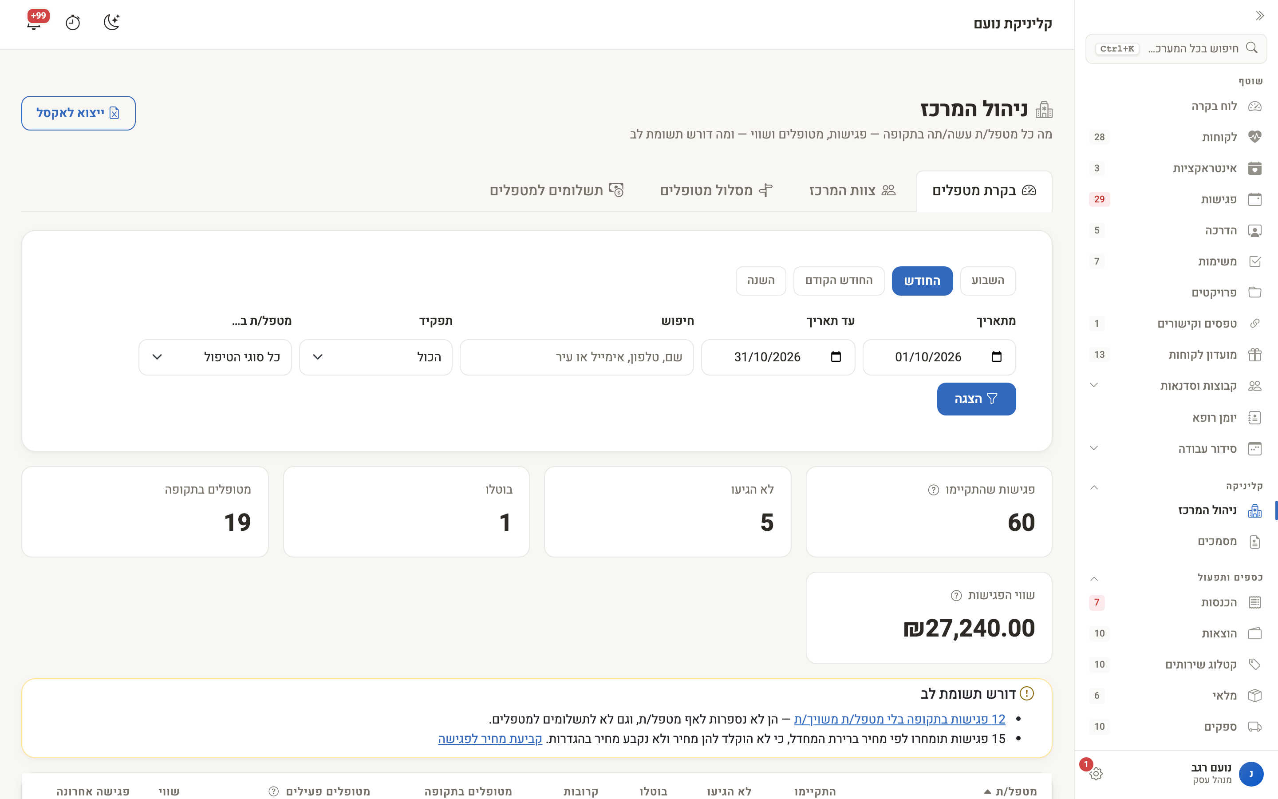Click the ייצוא לאקסל export button
The image size is (1278, 799).
coord(78,113)
